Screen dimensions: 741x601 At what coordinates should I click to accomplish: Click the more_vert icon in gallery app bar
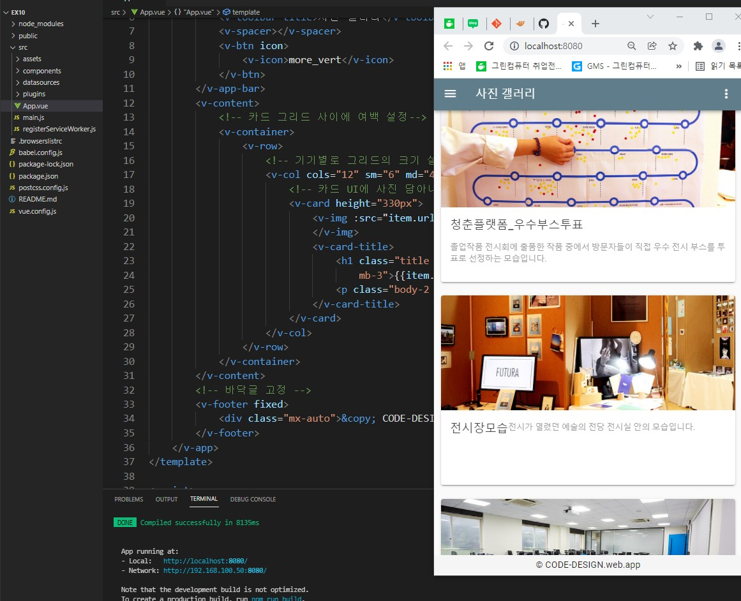726,94
